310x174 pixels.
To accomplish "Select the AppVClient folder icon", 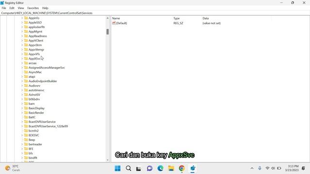I will point(26,41).
